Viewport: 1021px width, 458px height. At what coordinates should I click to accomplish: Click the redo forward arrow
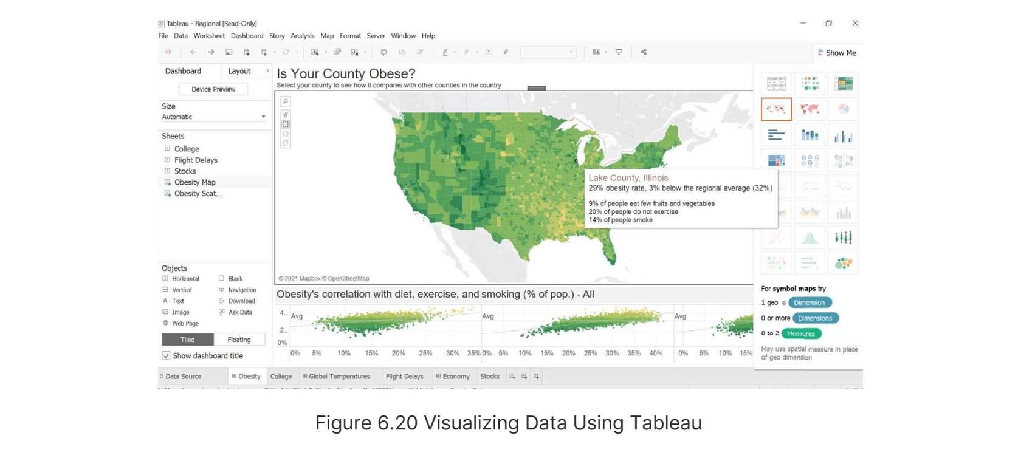coord(211,52)
